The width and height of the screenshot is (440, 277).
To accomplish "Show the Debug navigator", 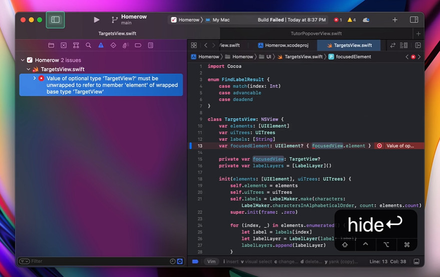I will tap(126, 45).
